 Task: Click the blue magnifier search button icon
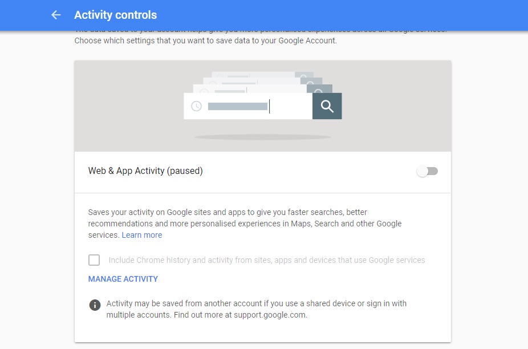[327, 106]
